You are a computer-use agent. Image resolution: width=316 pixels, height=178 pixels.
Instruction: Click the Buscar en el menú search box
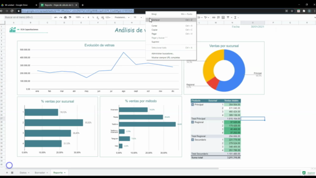click(x=28, y=17)
